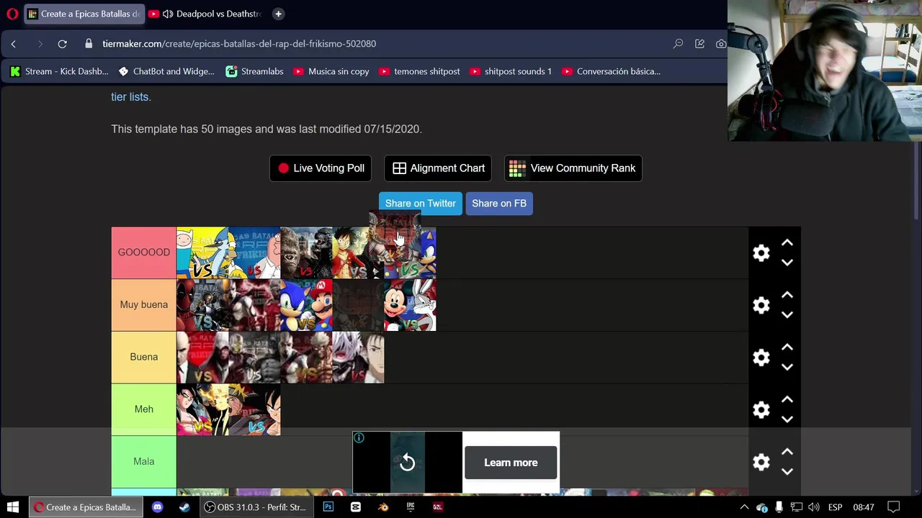Move GOOOOOD row down with arrow

[x=787, y=263]
